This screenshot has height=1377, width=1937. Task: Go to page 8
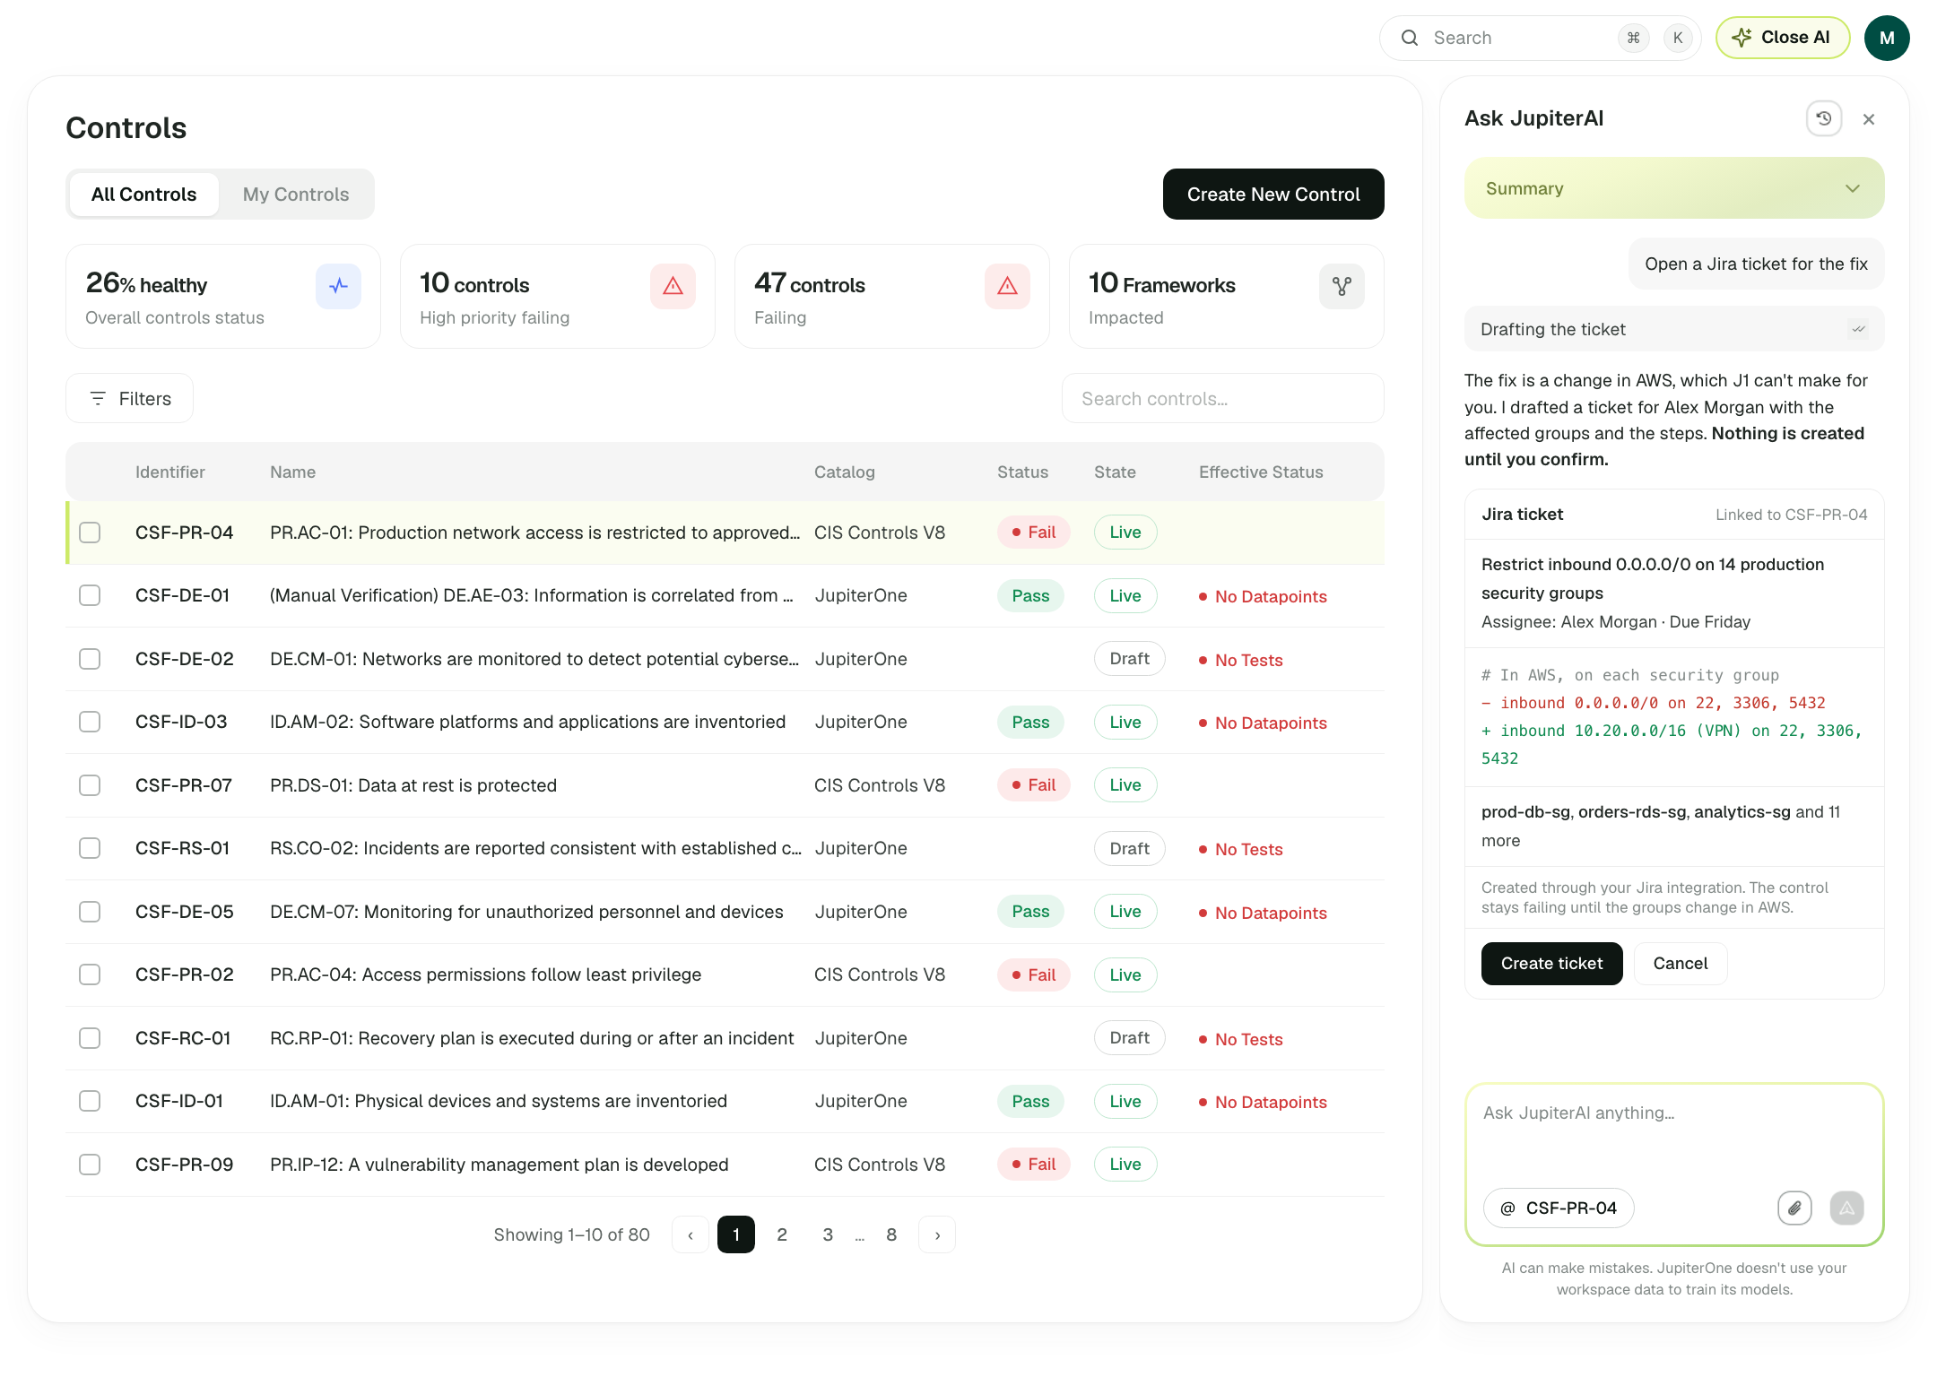[891, 1234]
